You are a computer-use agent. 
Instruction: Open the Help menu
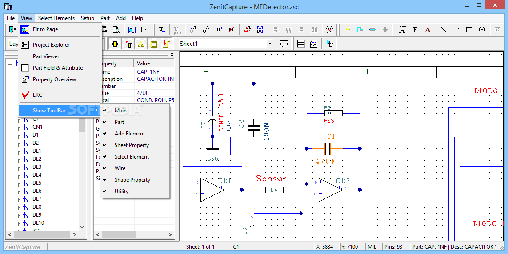(137, 18)
